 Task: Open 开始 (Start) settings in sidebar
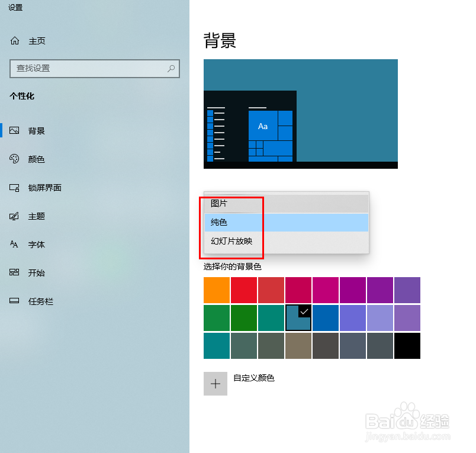pos(37,273)
